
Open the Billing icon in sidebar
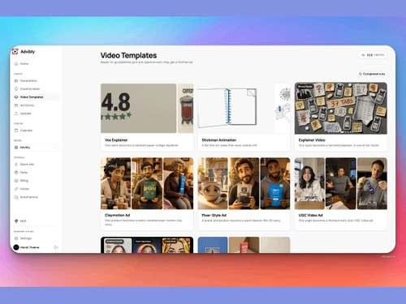pyautogui.click(x=16, y=181)
